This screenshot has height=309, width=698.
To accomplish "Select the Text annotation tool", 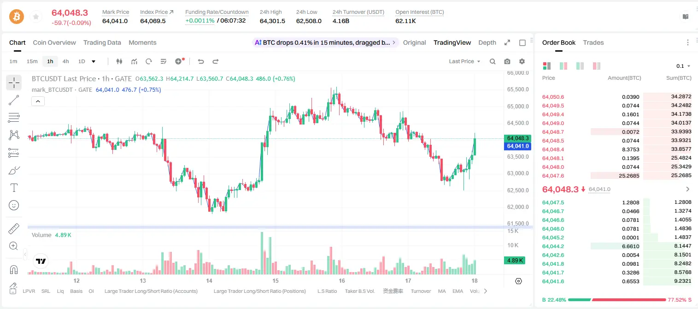I will tap(14, 188).
